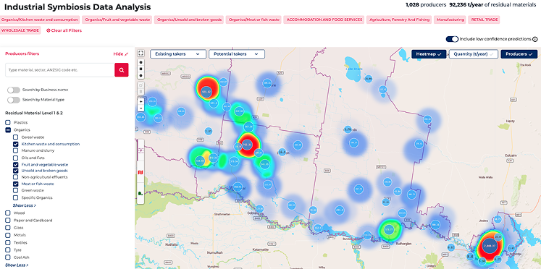Open the Potential takers dropdown

pos(237,54)
